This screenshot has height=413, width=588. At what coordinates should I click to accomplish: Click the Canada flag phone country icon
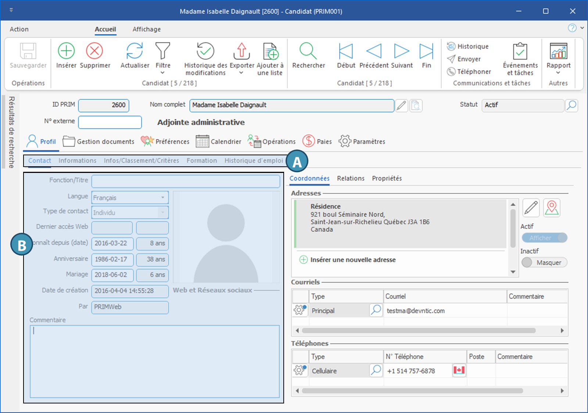[459, 370]
